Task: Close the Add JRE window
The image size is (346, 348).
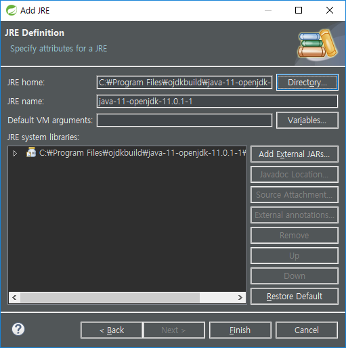Action: 330,10
